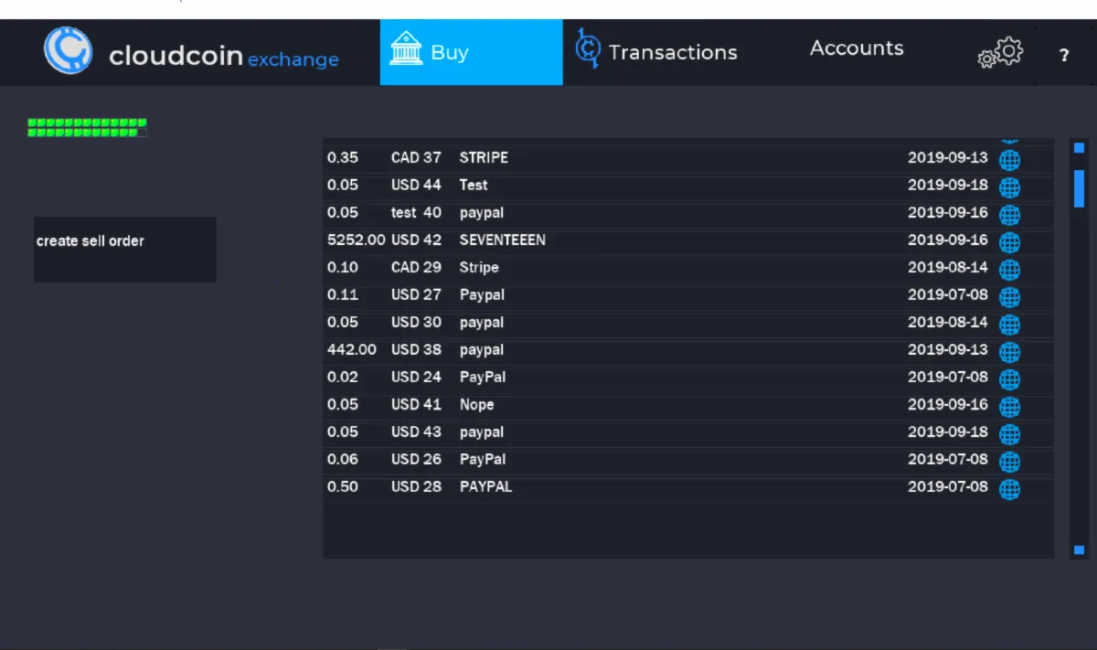The height and width of the screenshot is (650, 1097).
Task: Open help with the question mark icon
Action: [1064, 56]
